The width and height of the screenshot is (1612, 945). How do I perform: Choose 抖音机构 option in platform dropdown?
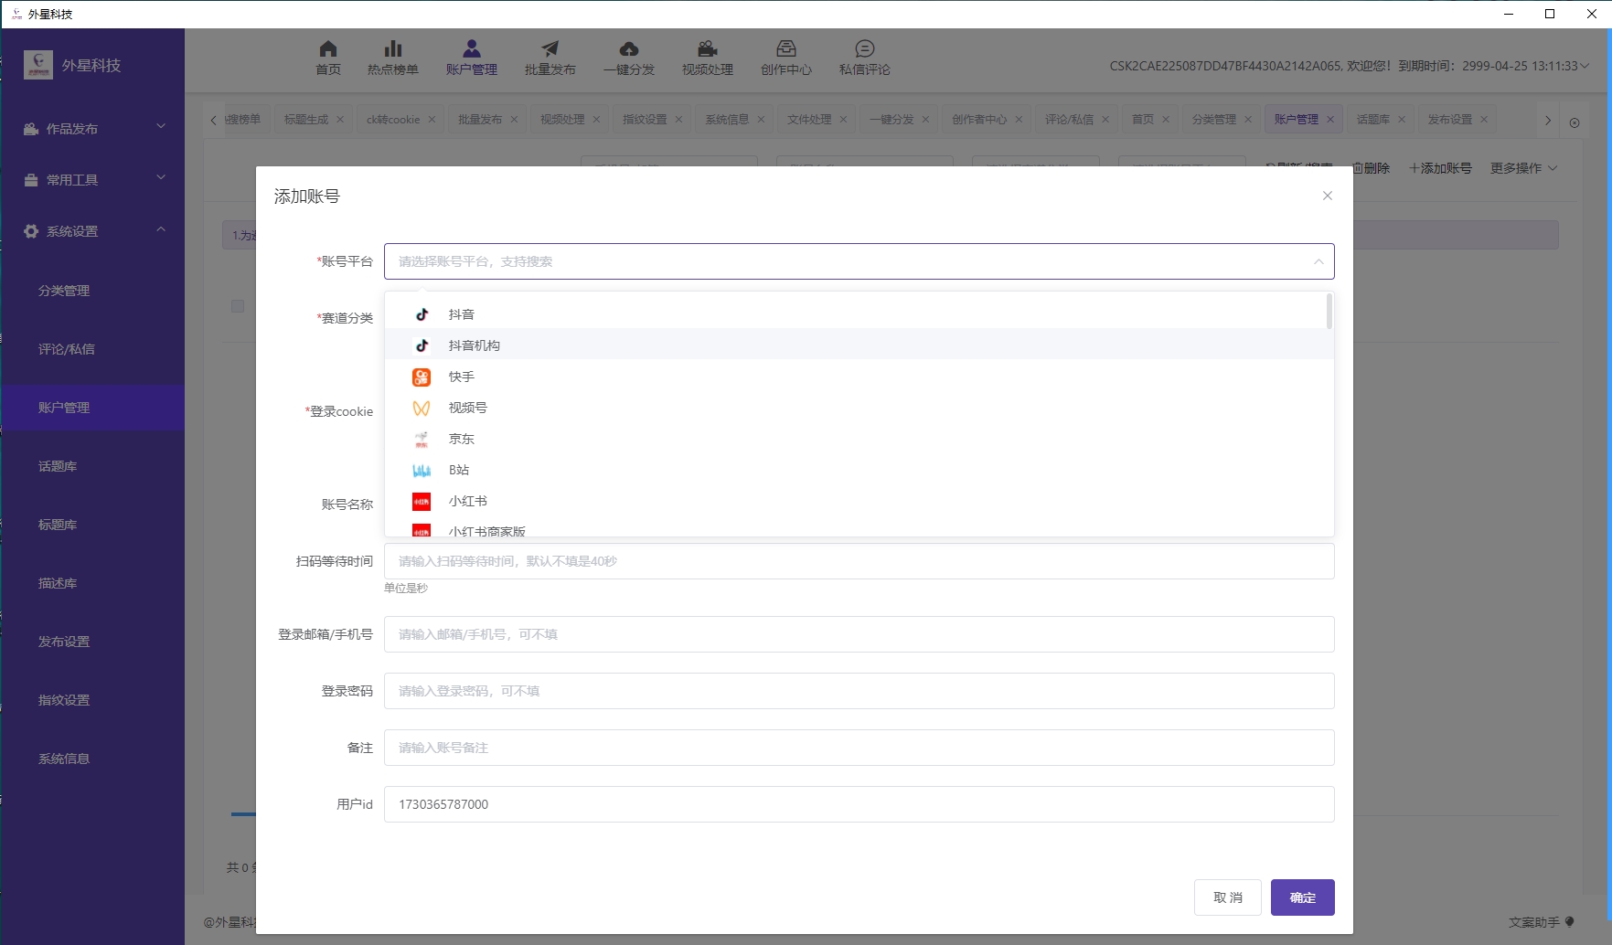[474, 345]
